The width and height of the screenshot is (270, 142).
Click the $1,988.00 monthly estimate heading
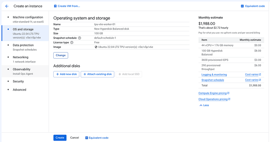click(x=207, y=24)
